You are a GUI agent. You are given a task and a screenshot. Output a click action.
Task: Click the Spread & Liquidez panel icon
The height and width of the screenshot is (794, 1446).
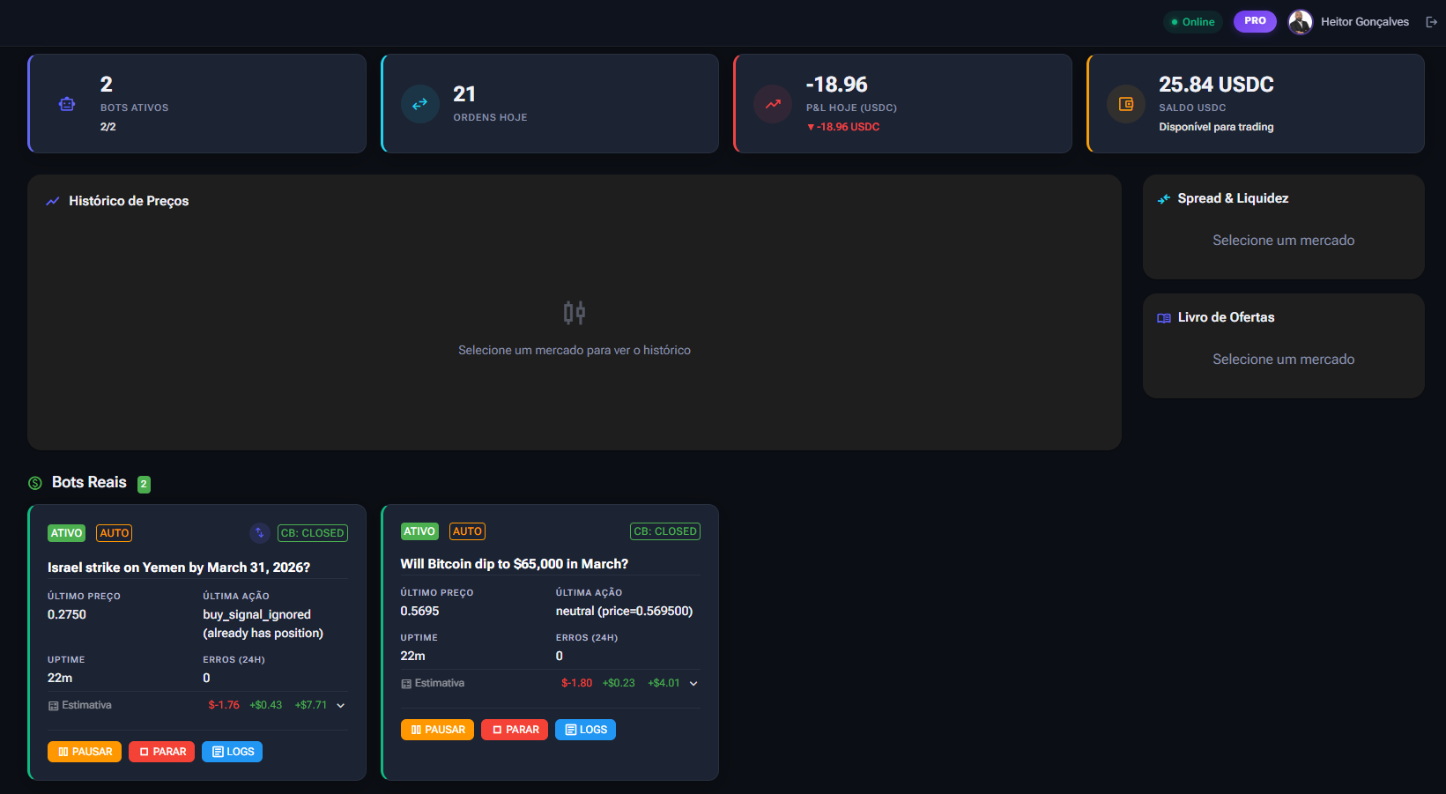pyautogui.click(x=1163, y=198)
